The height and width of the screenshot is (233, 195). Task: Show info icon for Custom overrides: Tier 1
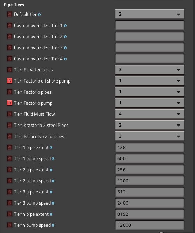(x=65, y=26)
